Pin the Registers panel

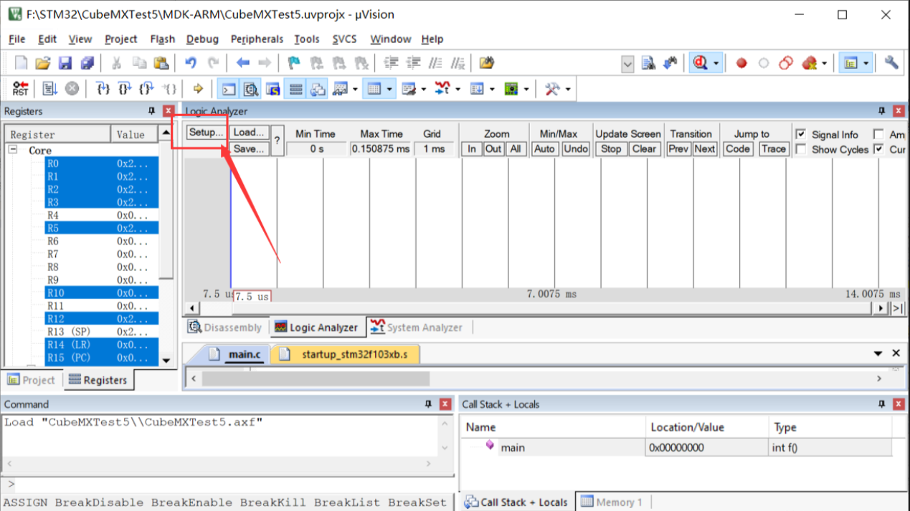[x=151, y=111]
